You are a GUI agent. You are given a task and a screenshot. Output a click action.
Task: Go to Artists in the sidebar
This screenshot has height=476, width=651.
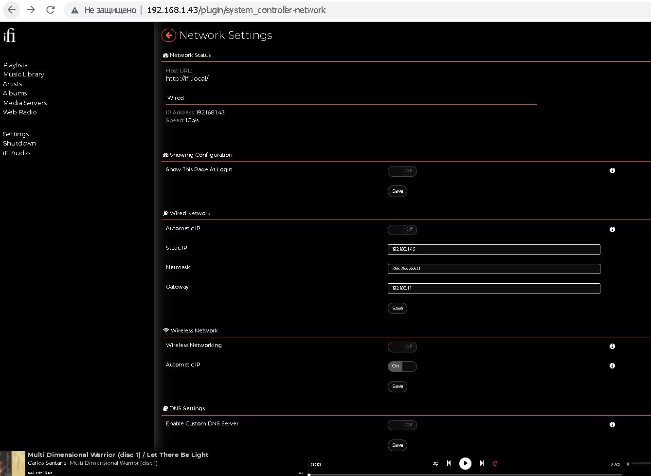[x=12, y=84]
